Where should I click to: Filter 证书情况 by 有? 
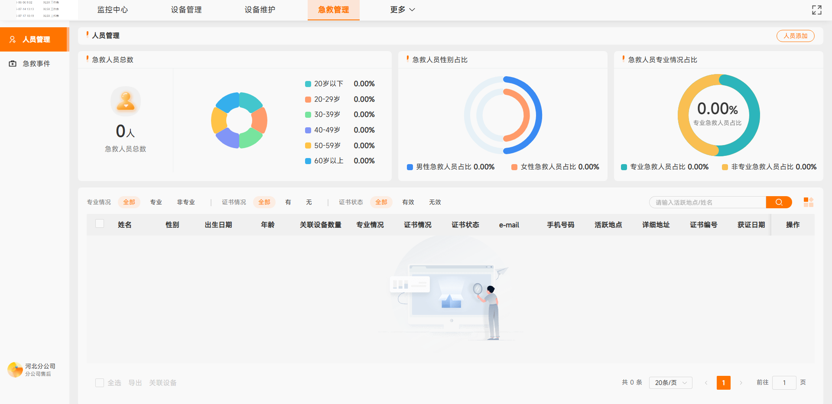pyautogui.click(x=288, y=202)
